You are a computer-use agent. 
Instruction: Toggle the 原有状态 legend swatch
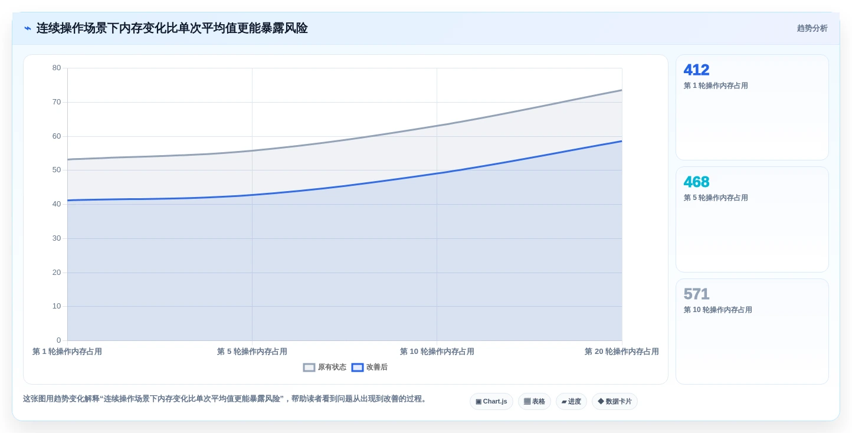tap(309, 368)
